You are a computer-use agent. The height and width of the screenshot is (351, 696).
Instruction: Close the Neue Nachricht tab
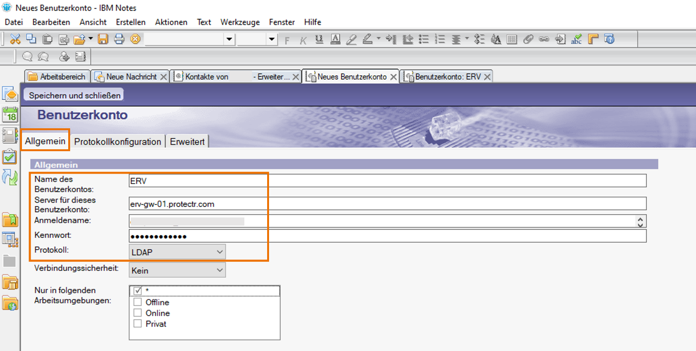click(164, 77)
